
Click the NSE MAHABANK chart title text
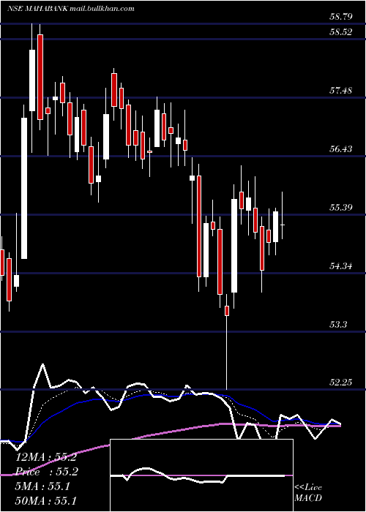pos(70,9)
